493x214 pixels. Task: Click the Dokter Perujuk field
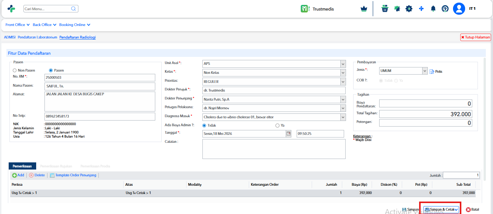tap(274, 90)
